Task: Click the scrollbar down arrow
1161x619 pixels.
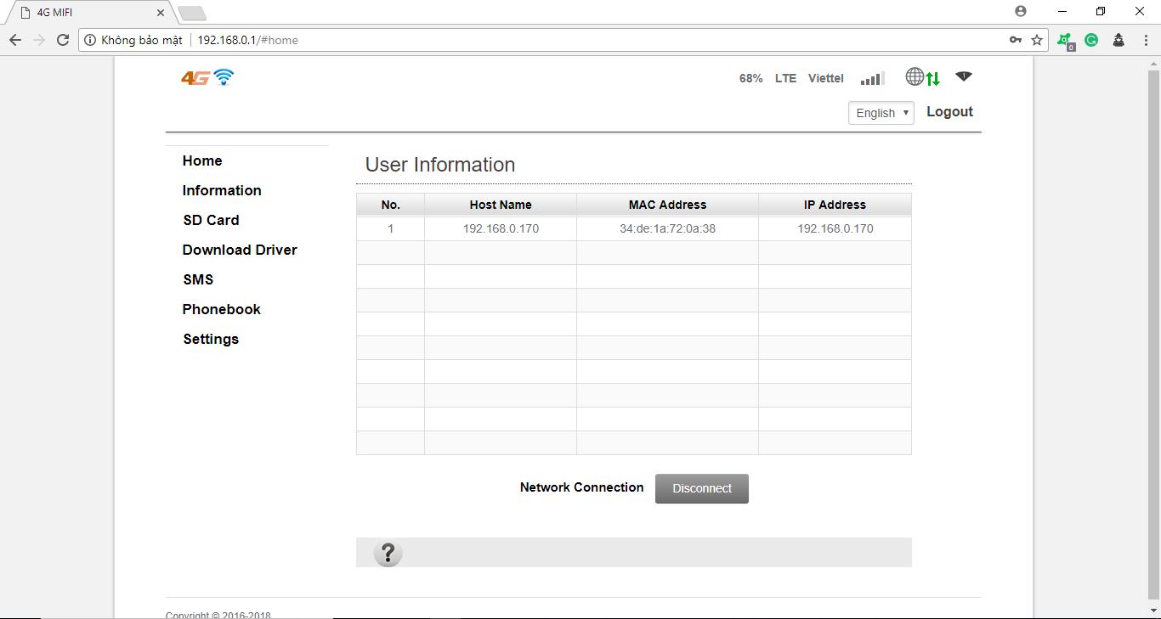Action: point(1153,611)
